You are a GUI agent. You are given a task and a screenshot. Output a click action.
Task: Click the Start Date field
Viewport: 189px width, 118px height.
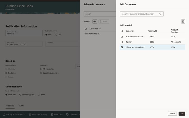[x=24, y=44]
